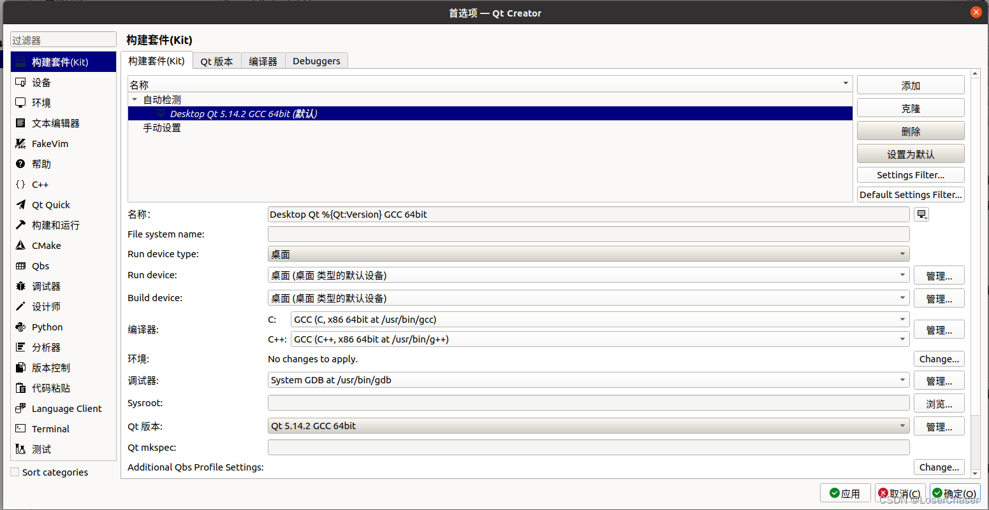Click the 克隆 clone button

[x=911, y=108]
